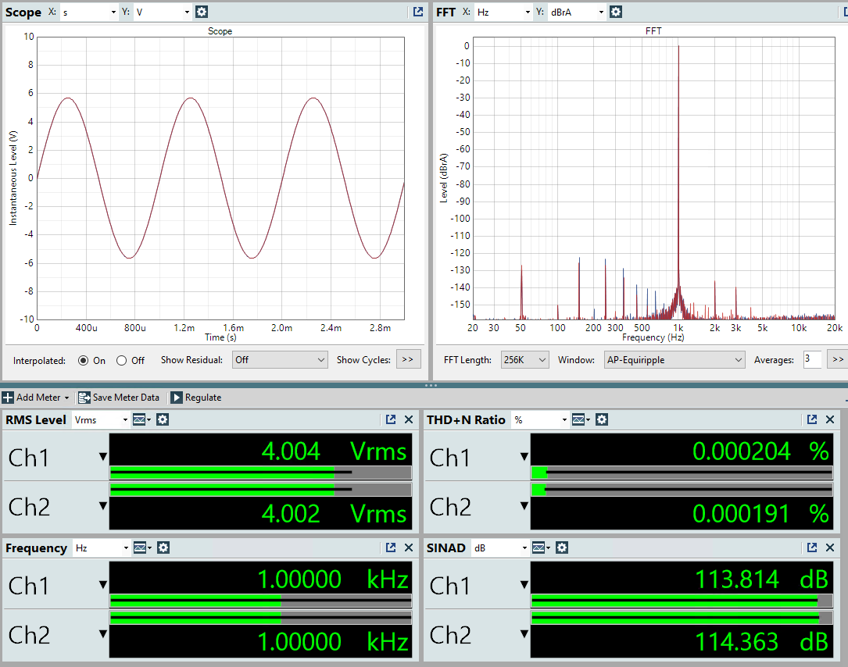Close the THD+N Ratio meter
The height and width of the screenshot is (667, 848).
830,419
